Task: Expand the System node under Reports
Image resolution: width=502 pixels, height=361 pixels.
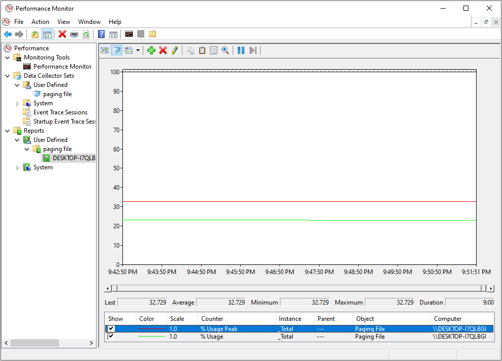Action: click(18, 167)
